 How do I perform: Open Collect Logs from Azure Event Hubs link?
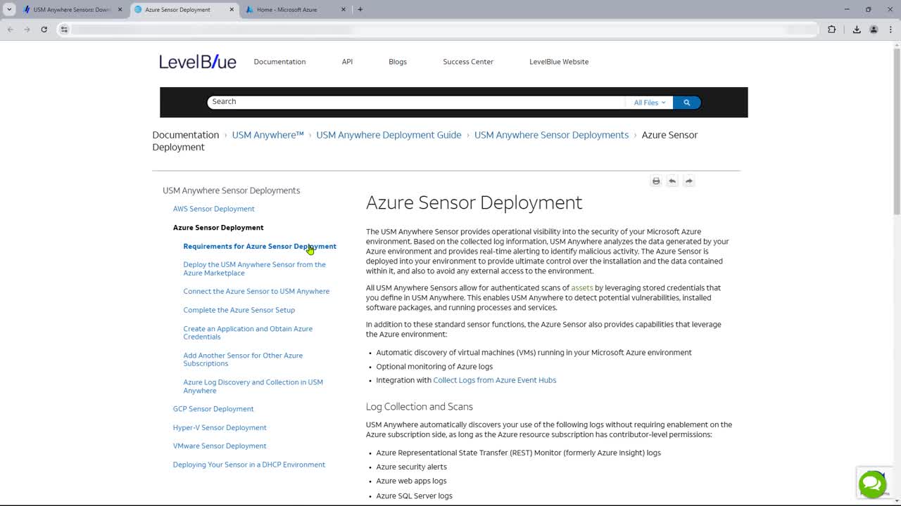click(494, 380)
